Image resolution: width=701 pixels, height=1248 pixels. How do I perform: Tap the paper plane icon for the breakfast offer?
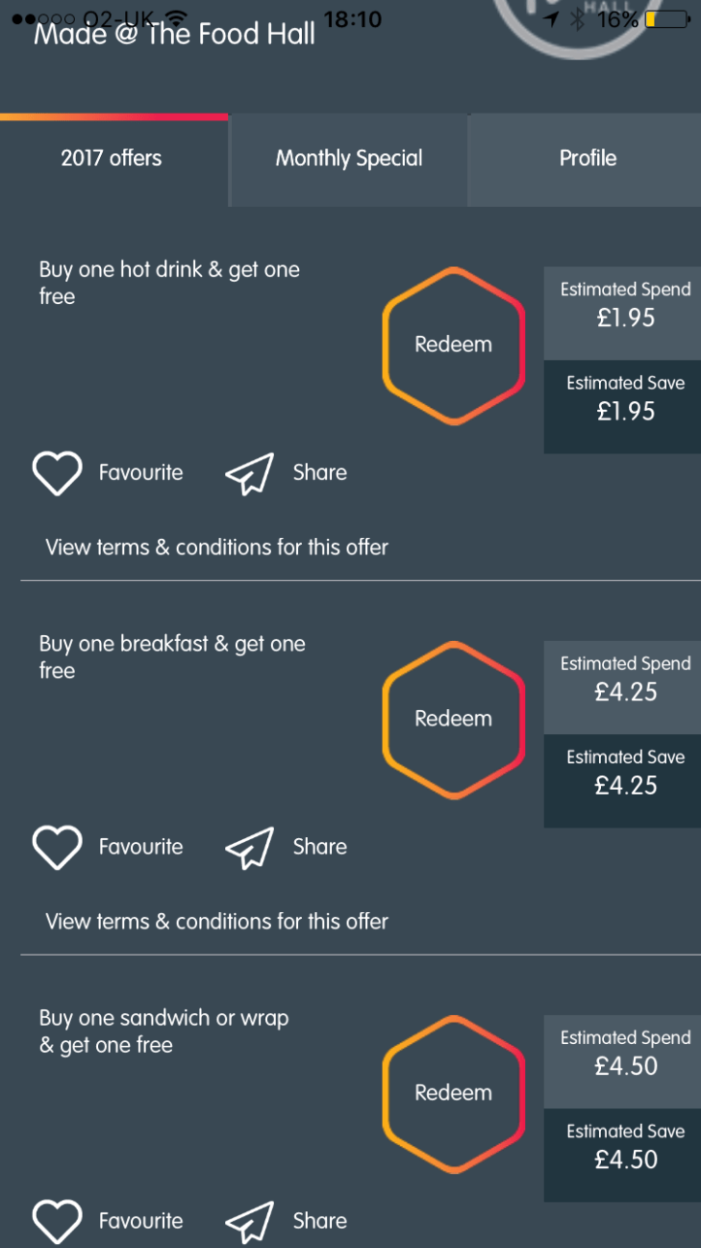(x=250, y=848)
